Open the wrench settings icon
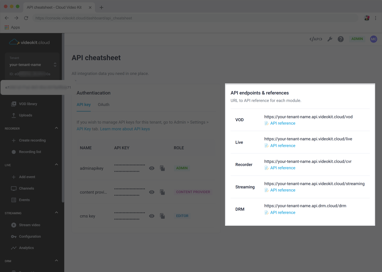Viewport: 382px width, 272px height. pos(330,39)
